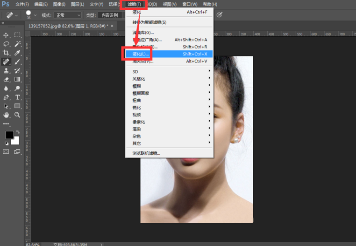Close the 139157052.jpg document tab
Image resolution: width=356 pixels, height=246 pixels.
112,26
